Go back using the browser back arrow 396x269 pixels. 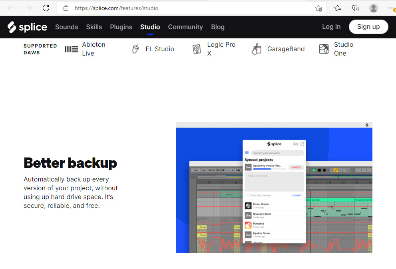tap(11, 8)
